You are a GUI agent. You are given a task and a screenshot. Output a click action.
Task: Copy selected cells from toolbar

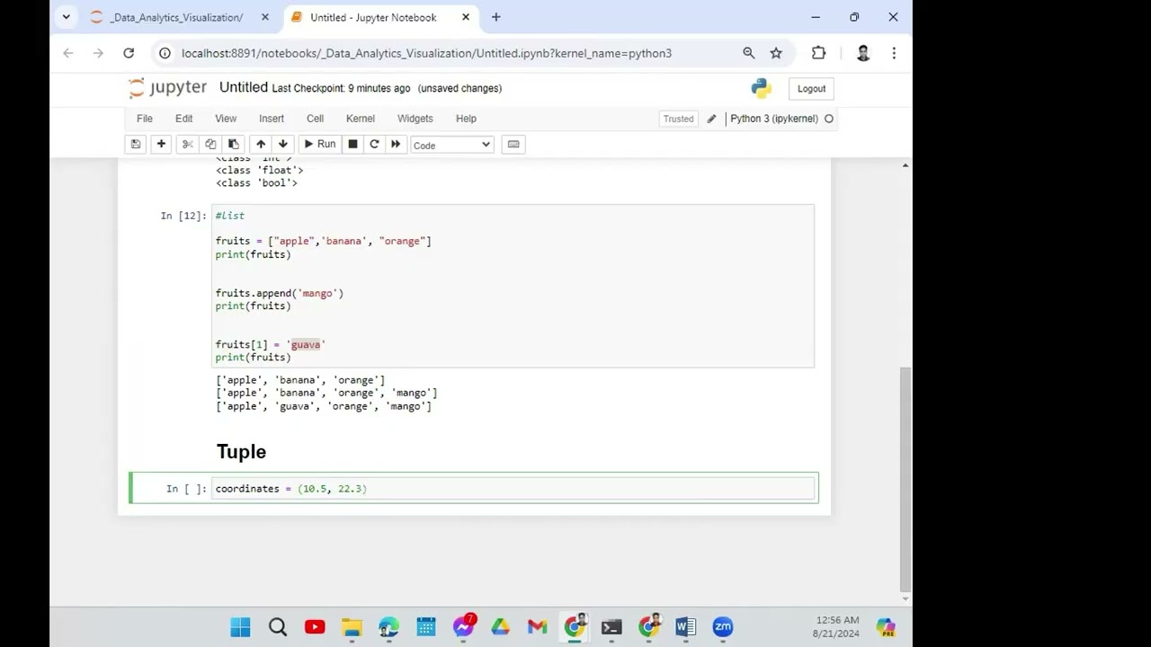tap(210, 144)
